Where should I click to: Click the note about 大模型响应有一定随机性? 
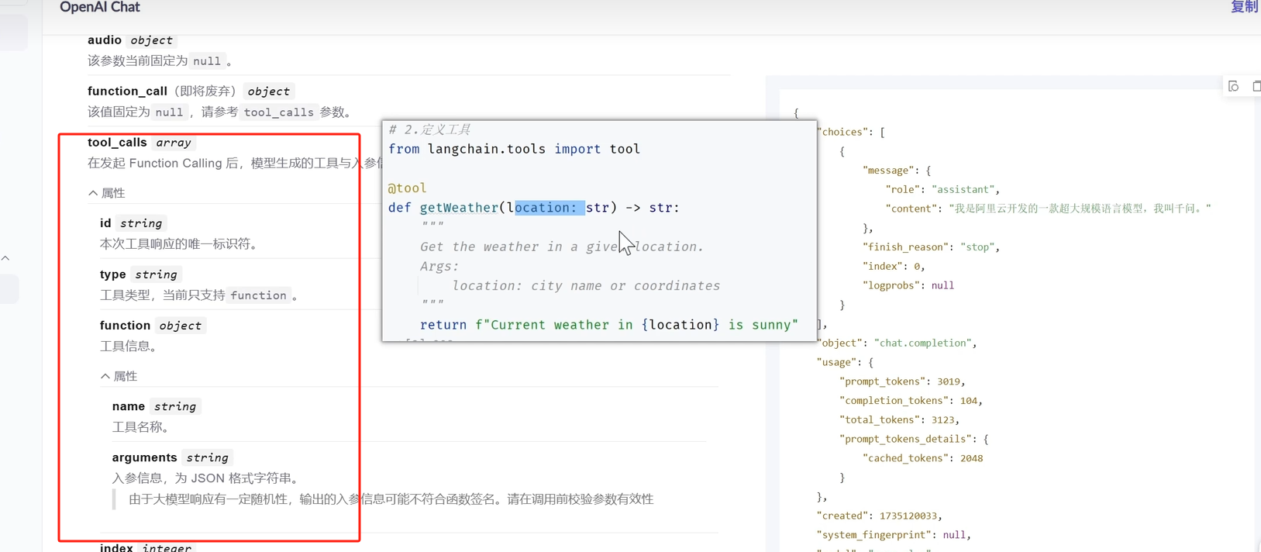point(391,499)
